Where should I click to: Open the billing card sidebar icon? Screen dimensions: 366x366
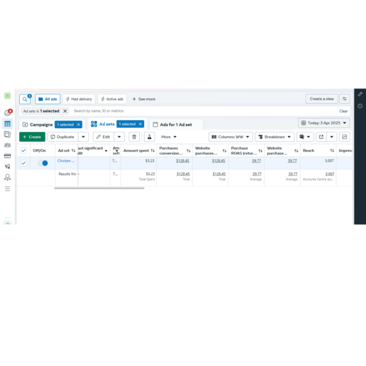[x=8, y=156]
